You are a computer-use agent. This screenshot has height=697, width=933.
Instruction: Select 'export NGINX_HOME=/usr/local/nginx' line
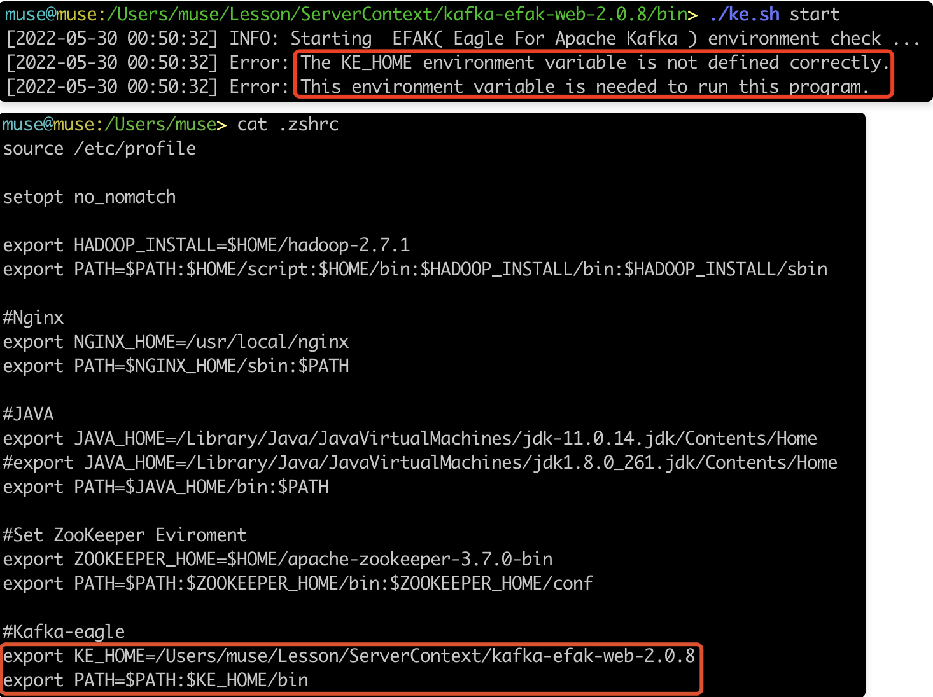pyautogui.click(x=176, y=342)
